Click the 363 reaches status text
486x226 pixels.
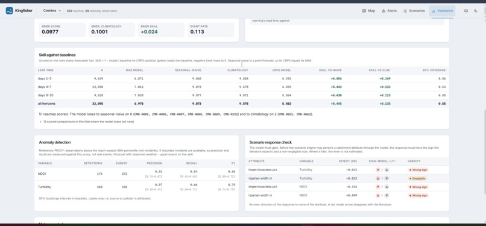pyautogui.click(x=92, y=11)
